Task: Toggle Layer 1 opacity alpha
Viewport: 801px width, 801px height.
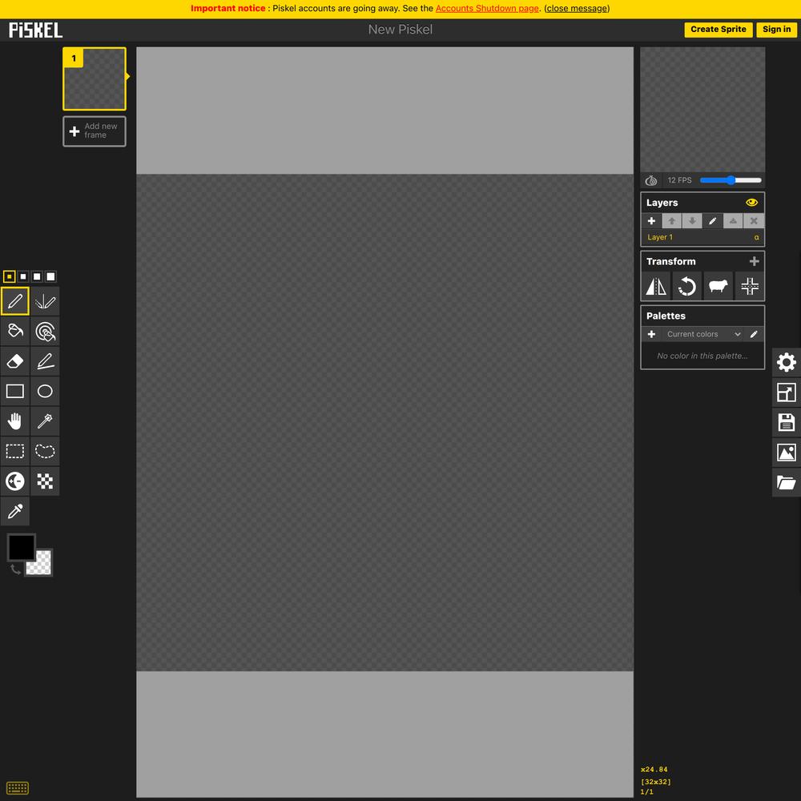Action: coord(757,237)
